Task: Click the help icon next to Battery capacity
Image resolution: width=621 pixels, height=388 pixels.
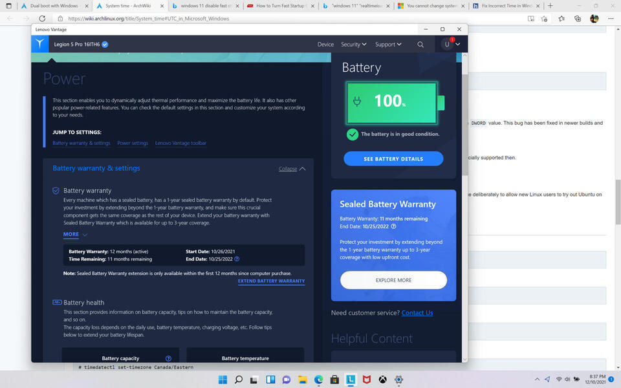Action: point(168,358)
